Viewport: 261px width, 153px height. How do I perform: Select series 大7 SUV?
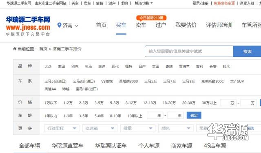[237, 81]
